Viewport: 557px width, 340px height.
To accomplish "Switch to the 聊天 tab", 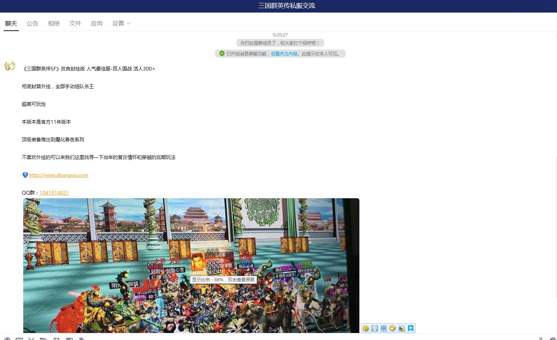I will click(11, 23).
